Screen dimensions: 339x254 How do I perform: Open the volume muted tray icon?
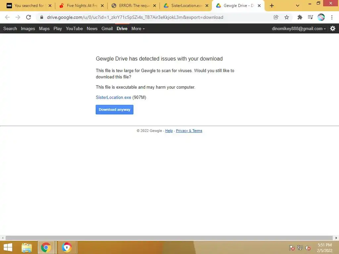click(x=308, y=248)
